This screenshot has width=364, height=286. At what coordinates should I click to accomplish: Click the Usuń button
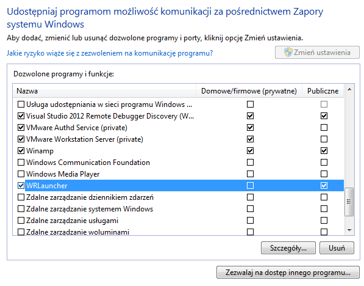[x=337, y=248]
